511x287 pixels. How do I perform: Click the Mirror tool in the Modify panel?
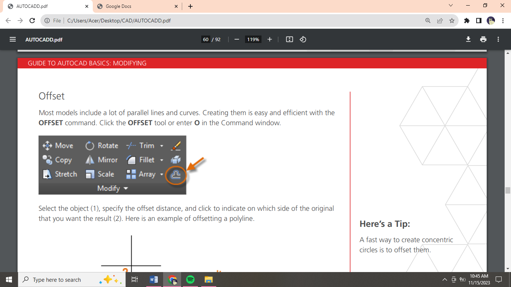point(101,160)
